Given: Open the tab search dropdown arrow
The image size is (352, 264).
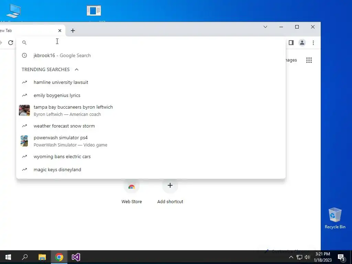Looking at the screenshot, I should pos(265,27).
